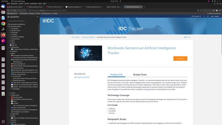The height and width of the screenshot is (125, 222).
Task: Open Bloomberg.com bookmark
Action: point(17,62)
